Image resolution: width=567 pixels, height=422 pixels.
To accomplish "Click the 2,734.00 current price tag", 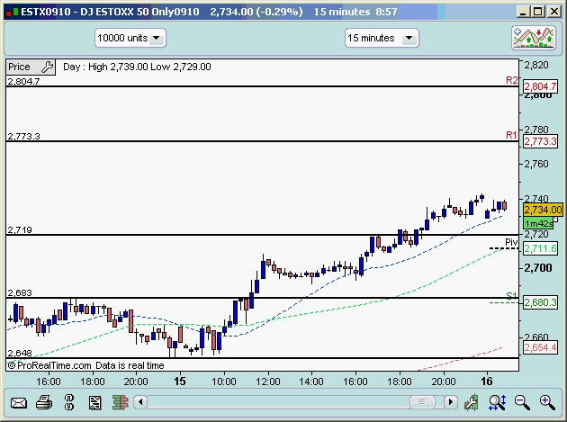I will coord(543,210).
